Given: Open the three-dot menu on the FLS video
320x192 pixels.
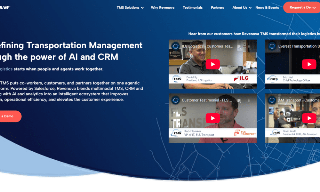Looking at the screenshot, I should pyautogui.click(x=249, y=100).
